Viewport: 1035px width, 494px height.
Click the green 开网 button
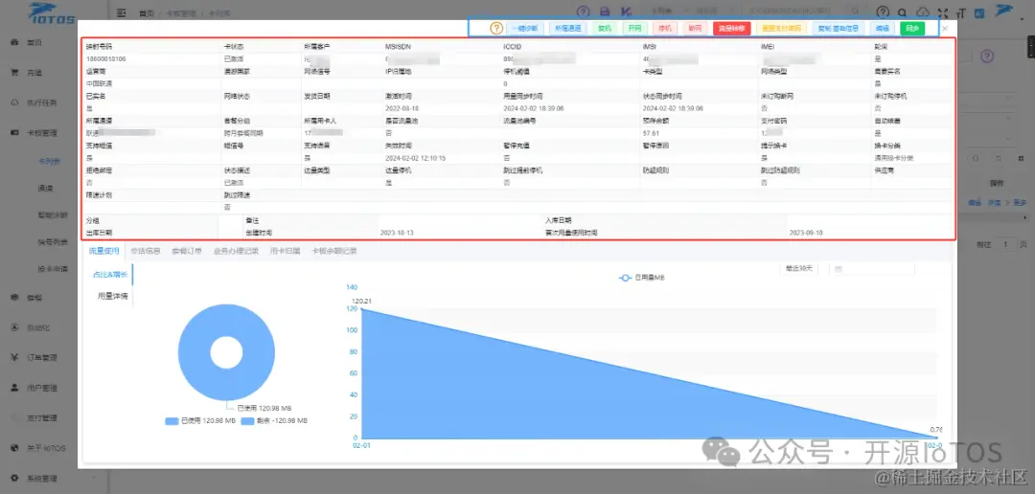(x=634, y=29)
